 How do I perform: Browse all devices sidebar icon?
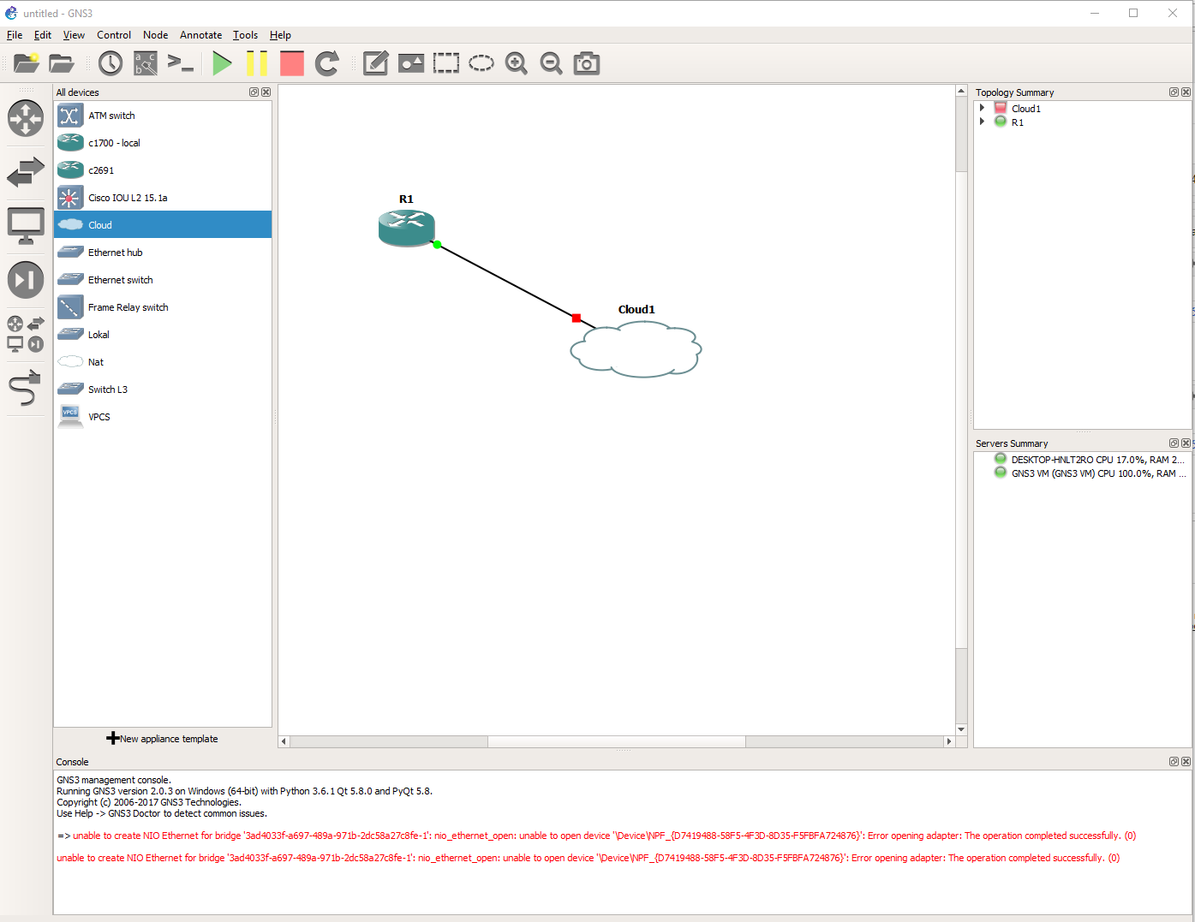coord(26,334)
